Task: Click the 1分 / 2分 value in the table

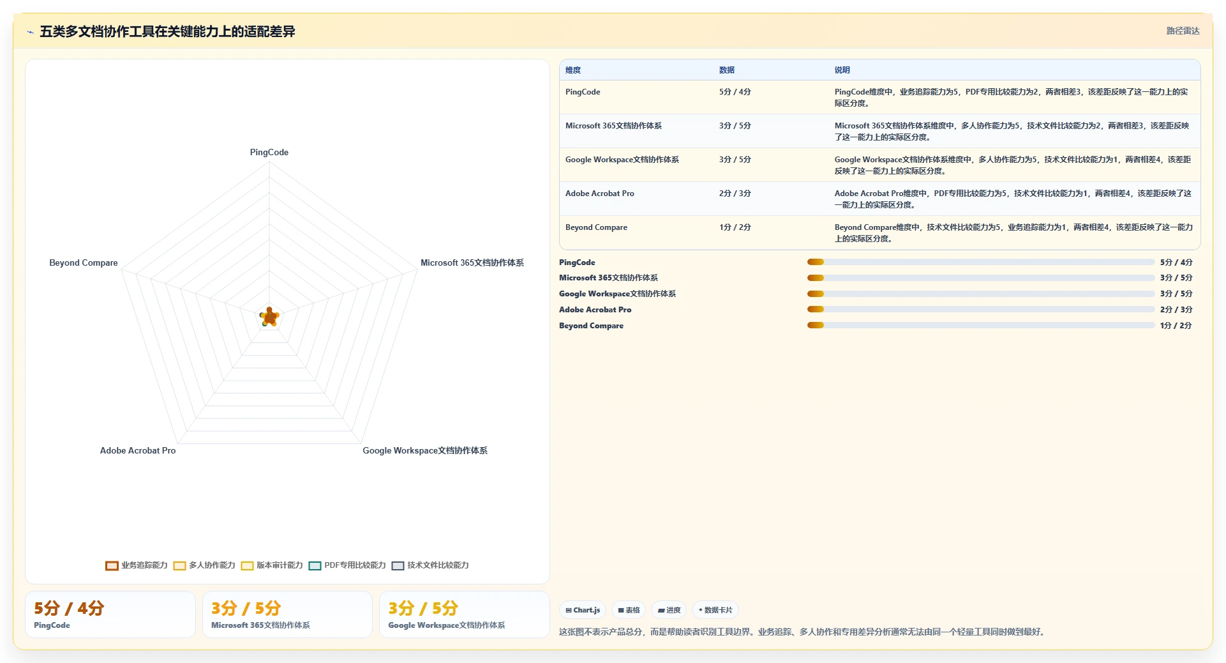Action: coord(735,227)
